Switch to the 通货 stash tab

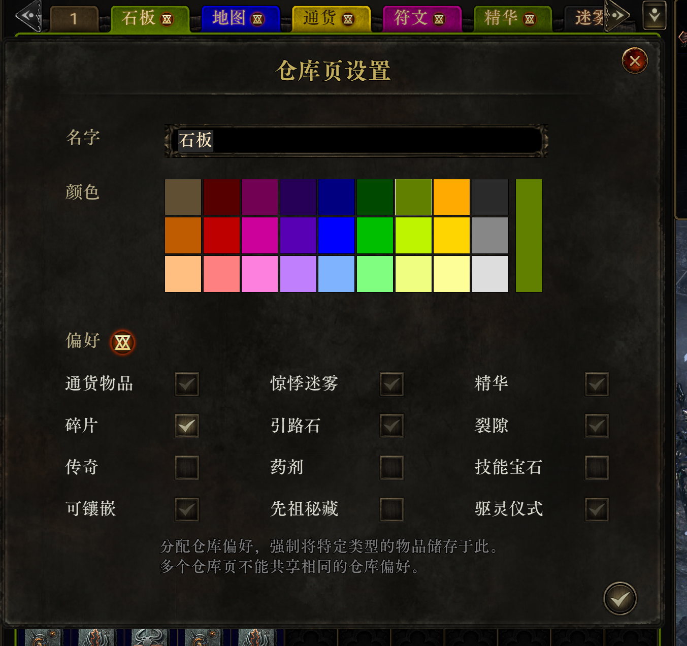[x=331, y=19]
